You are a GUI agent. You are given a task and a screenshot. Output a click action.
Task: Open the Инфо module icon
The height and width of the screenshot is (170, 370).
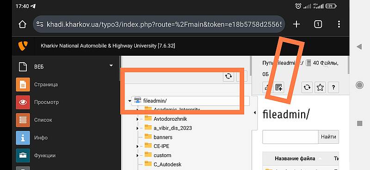tap(23, 138)
